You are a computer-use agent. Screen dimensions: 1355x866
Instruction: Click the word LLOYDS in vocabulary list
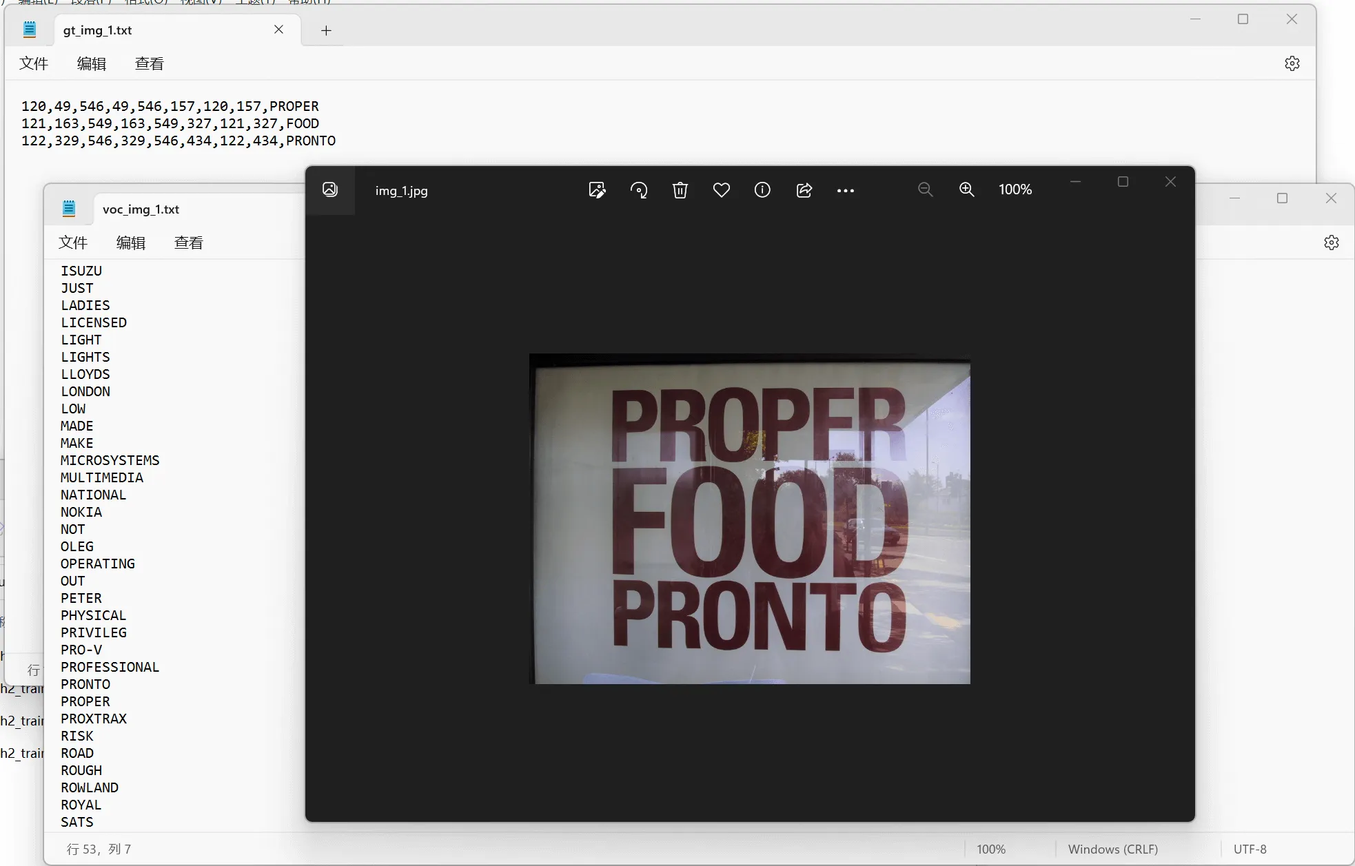tap(85, 374)
